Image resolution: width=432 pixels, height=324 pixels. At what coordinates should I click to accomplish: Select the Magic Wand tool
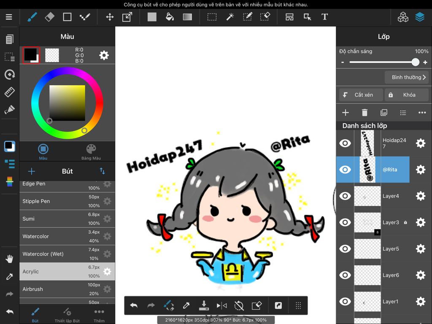pos(230,17)
